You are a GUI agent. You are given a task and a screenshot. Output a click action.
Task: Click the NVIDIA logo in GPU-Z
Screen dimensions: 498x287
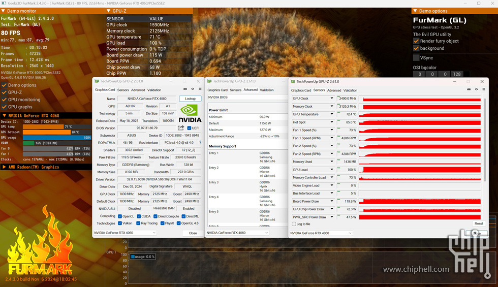coord(190,114)
